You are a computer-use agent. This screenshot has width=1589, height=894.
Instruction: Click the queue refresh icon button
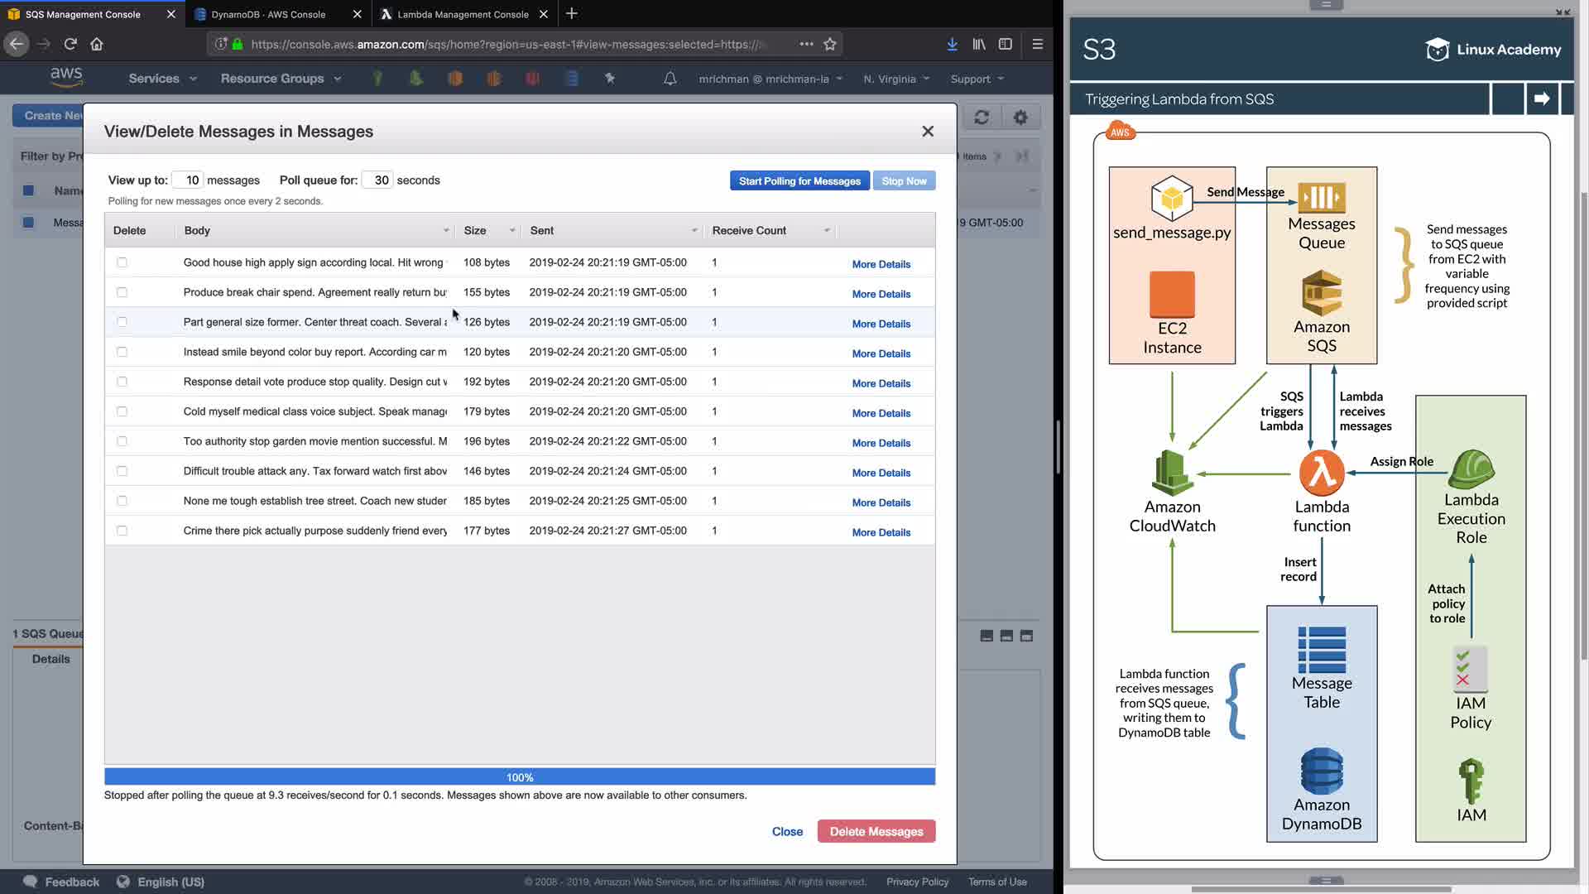tap(982, 118)
